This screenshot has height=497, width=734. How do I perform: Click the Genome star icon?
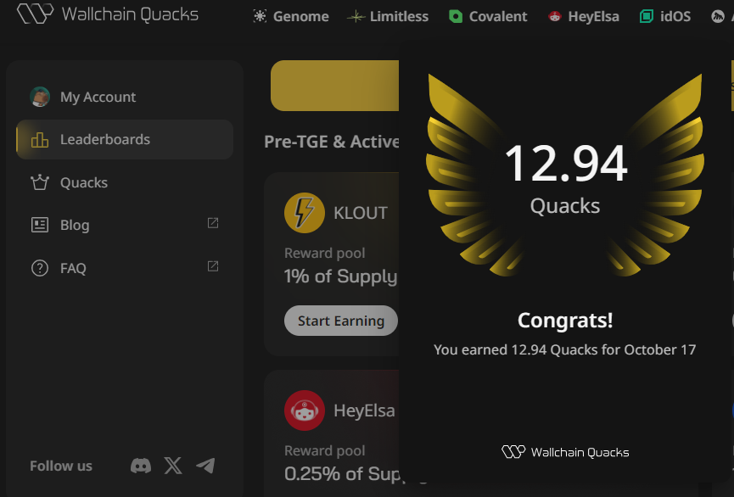tap(260, 16)
